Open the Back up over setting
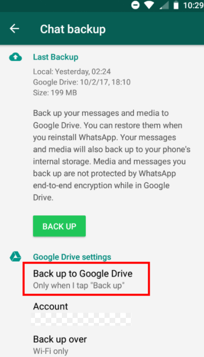Screen dimensions: 204x357 coord(102,345)
